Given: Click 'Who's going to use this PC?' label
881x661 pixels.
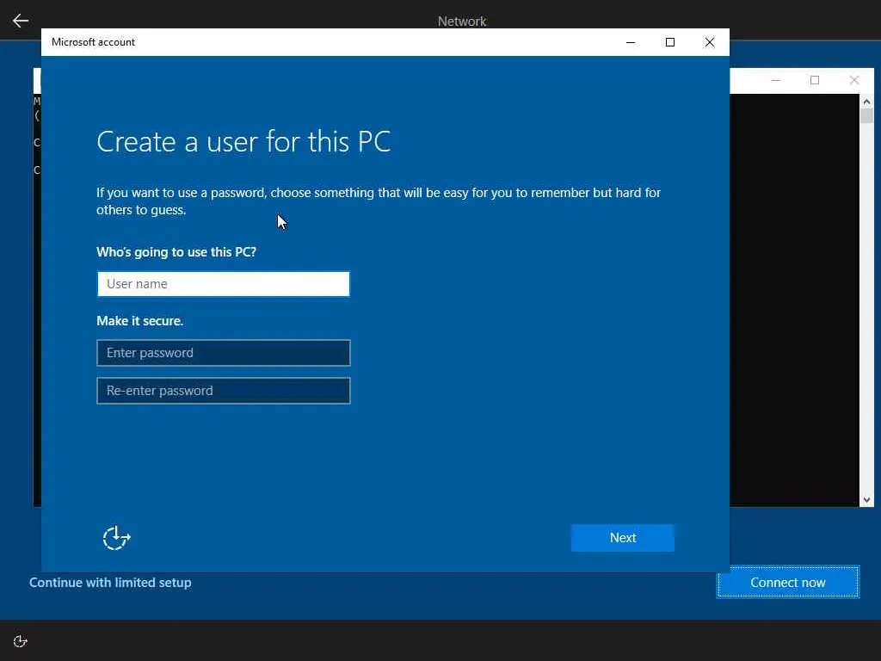Looking at the screenshot, I should 176,252.
